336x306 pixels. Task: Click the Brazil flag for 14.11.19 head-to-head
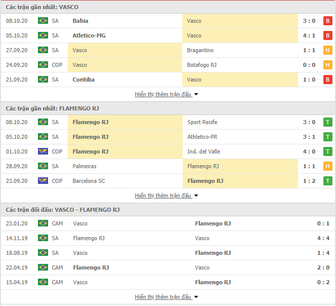click(43, 238)
